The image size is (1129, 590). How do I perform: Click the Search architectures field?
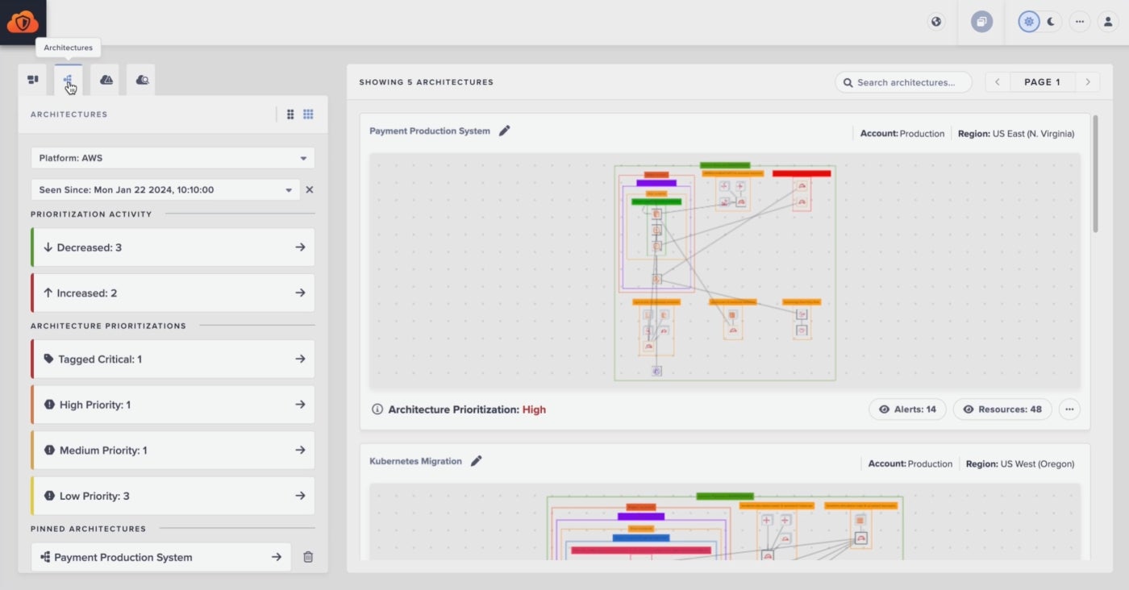coord(905,82)
